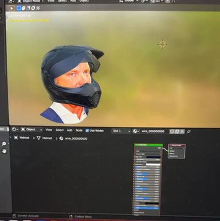The image size is (220, 221).
Task: Collapse the Principled BSDF node
Action: (x=136, y=145)
